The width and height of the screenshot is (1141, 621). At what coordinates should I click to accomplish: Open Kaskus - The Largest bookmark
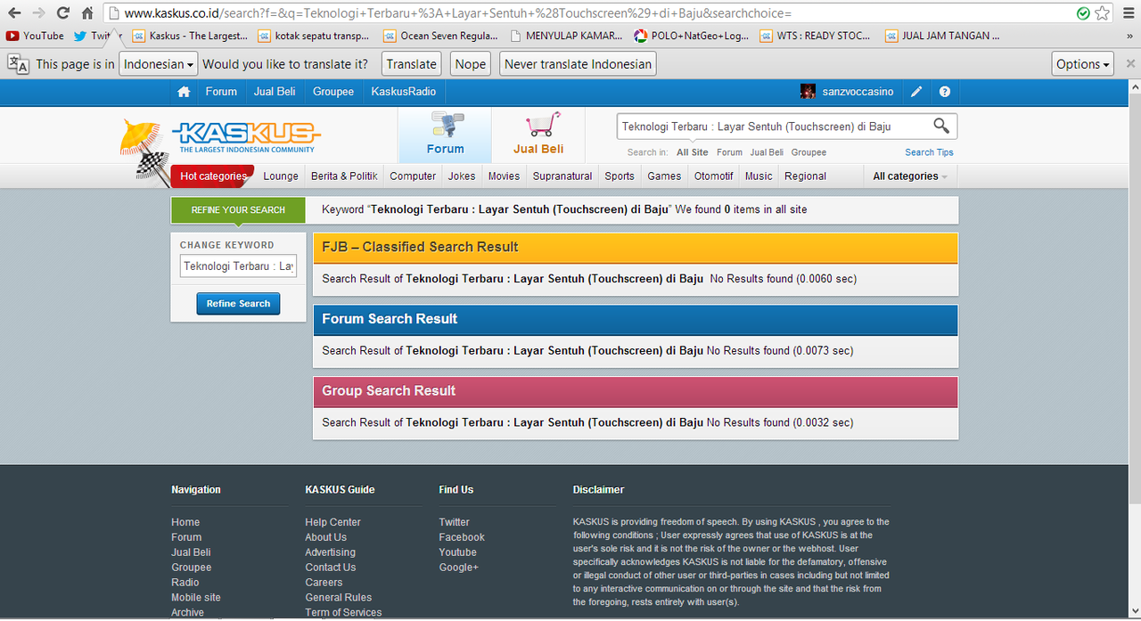tap(191, 36)
